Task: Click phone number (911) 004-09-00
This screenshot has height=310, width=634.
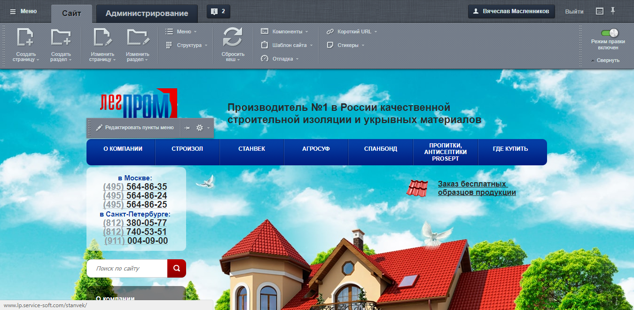Action: point(136,240)
